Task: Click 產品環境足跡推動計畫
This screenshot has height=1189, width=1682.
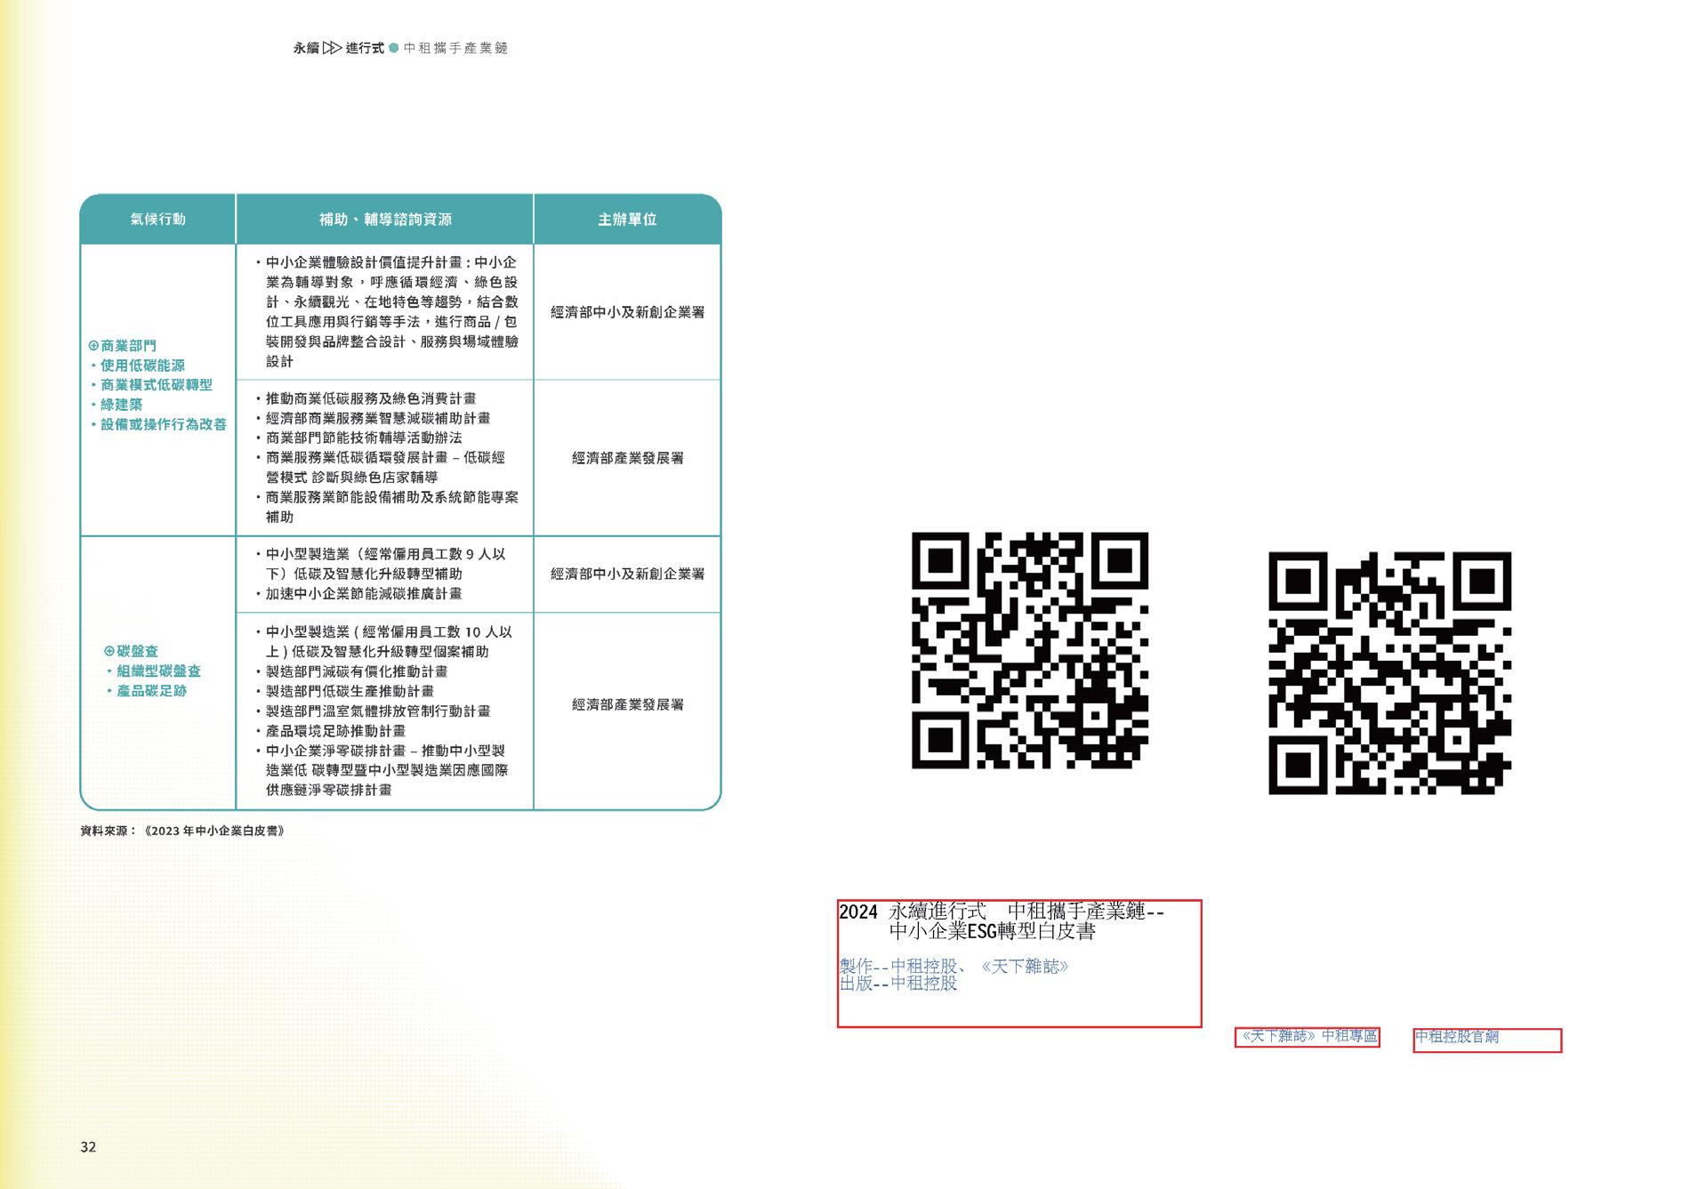Action: [x=330, y=731]
